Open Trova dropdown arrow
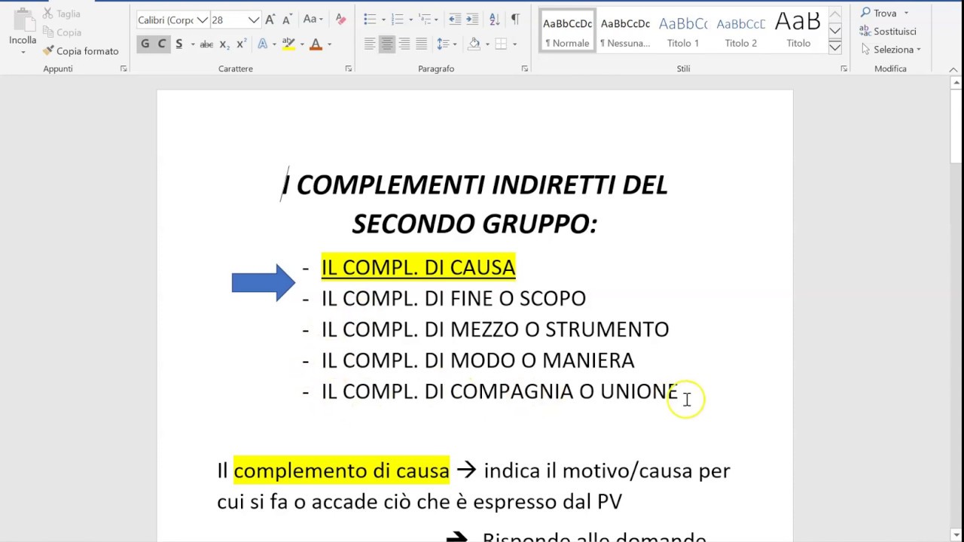 906,13
